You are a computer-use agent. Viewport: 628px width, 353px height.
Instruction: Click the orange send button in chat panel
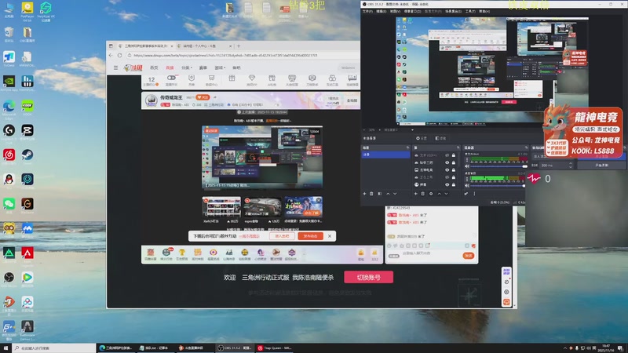[x=468, y=256]
